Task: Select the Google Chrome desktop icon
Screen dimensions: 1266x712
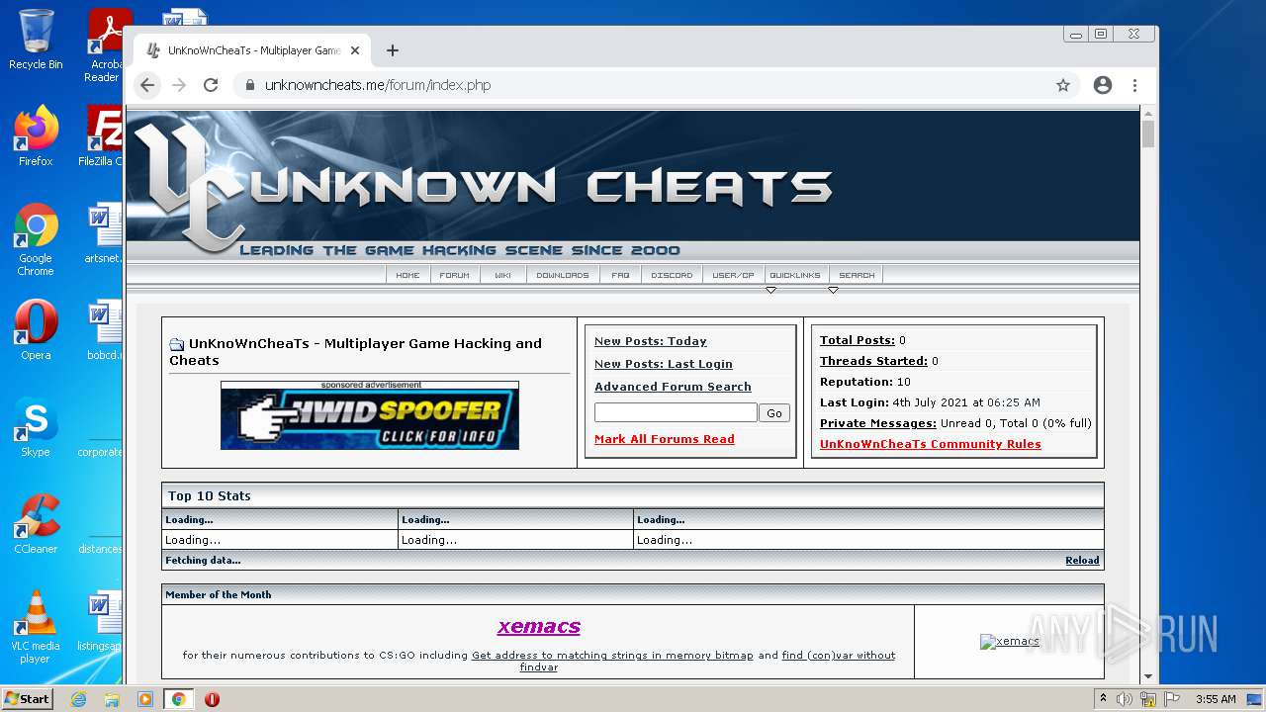Action: coord(36,239)
